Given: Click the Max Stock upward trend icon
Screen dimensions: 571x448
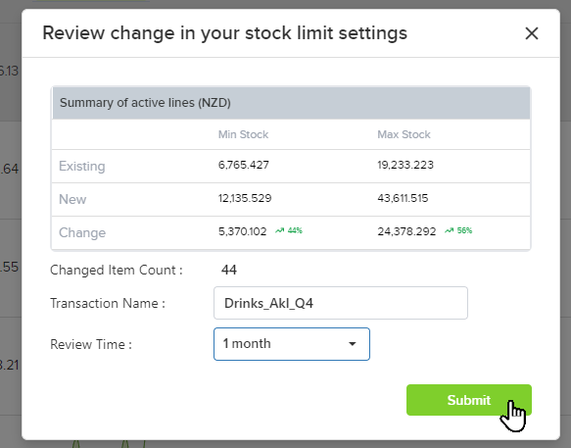Looking at the screenshot, I should pyautogui.click(x=449, y=230).
